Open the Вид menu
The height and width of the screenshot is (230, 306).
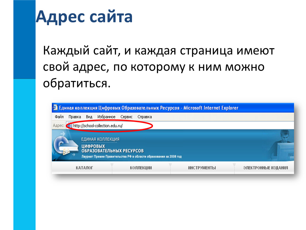(x=89, y=117)
